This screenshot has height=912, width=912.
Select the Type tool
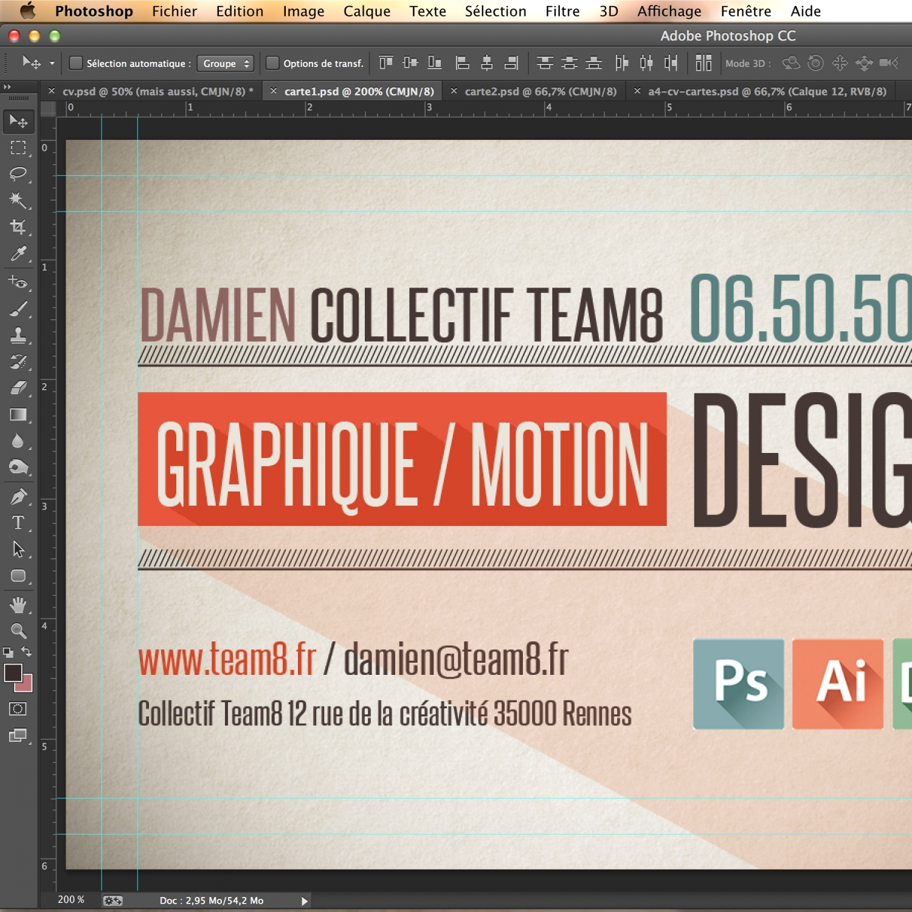pyautogui.click(x=18, y=523)
